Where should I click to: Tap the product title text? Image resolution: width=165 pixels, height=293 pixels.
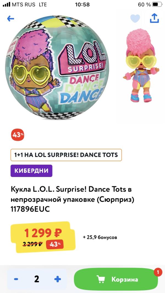[73, 199]
